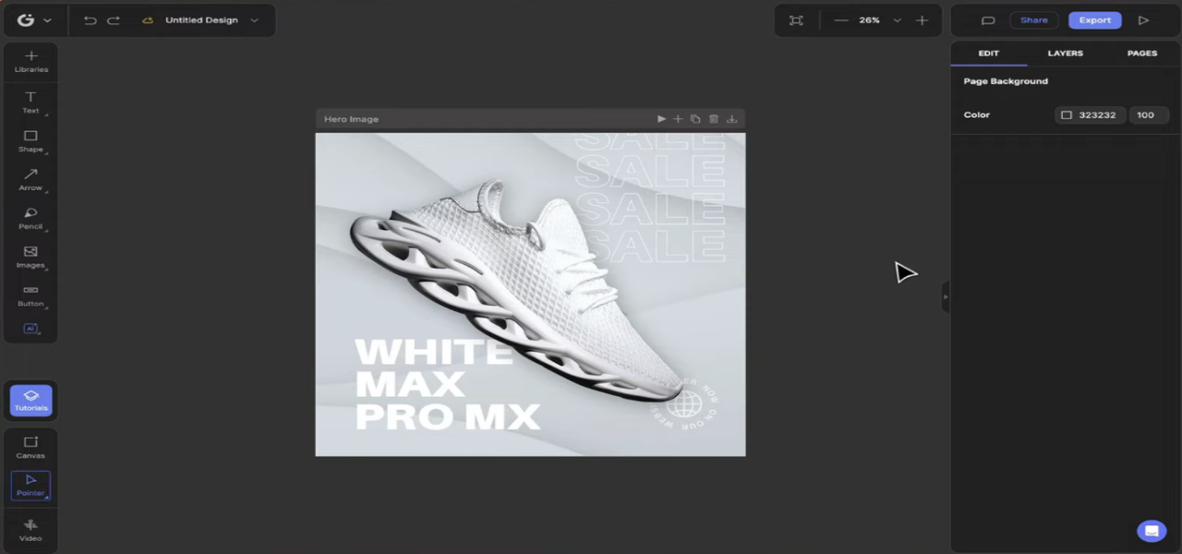
Task: Duplicate the Hero Image canvas
Action: pyautogui.click(x=695, y=119)
